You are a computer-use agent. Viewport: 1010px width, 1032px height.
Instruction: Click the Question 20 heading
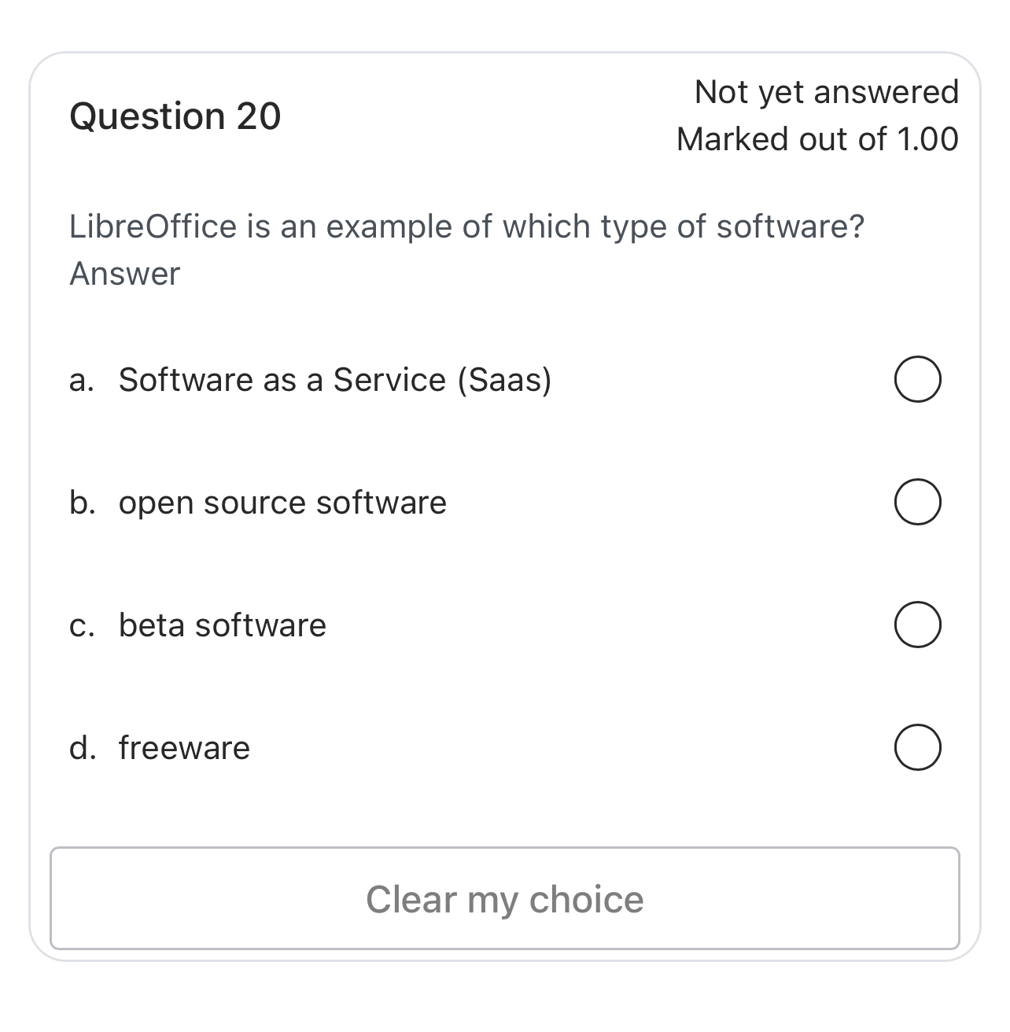point(175,115)
